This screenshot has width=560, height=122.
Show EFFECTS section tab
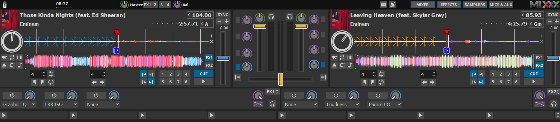[449, 5]
